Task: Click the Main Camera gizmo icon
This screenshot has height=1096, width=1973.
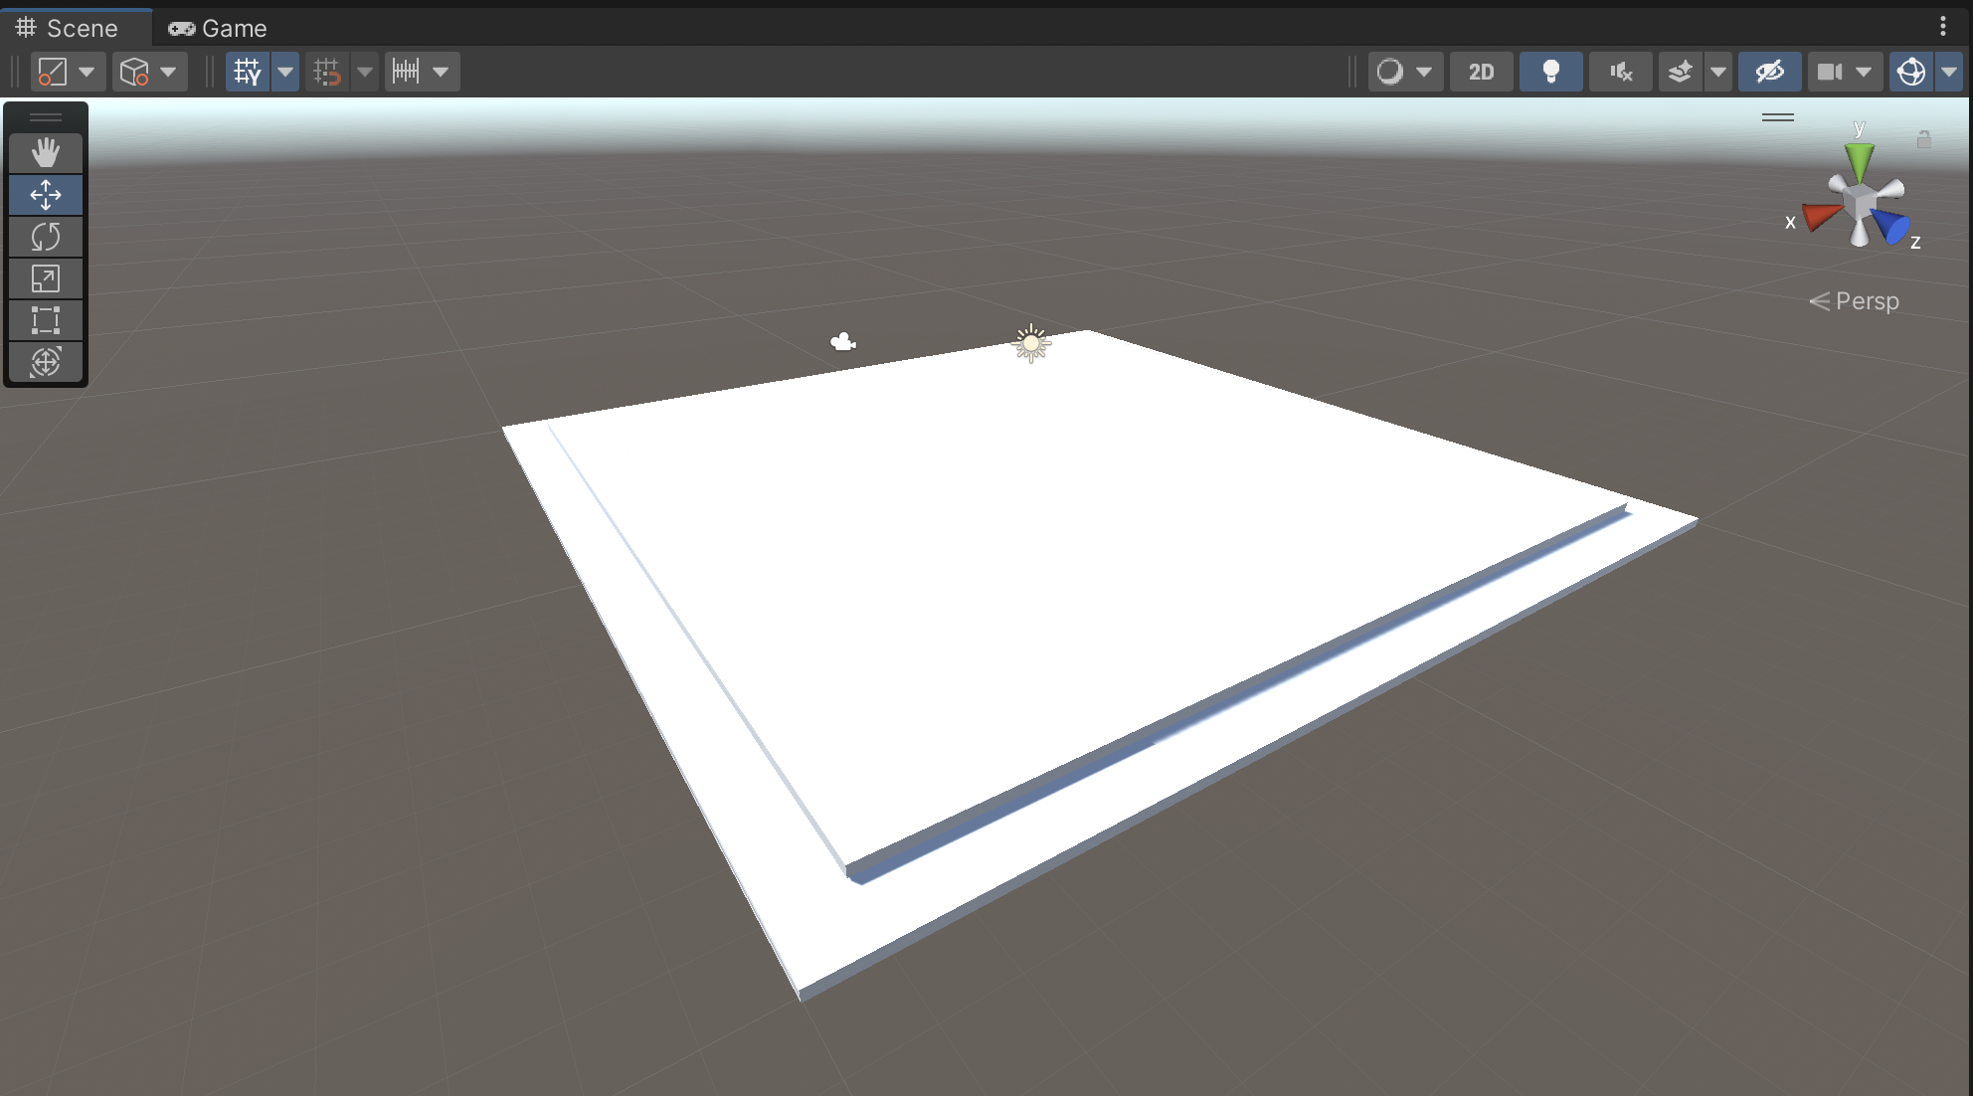Action: [x=843, y=343]
